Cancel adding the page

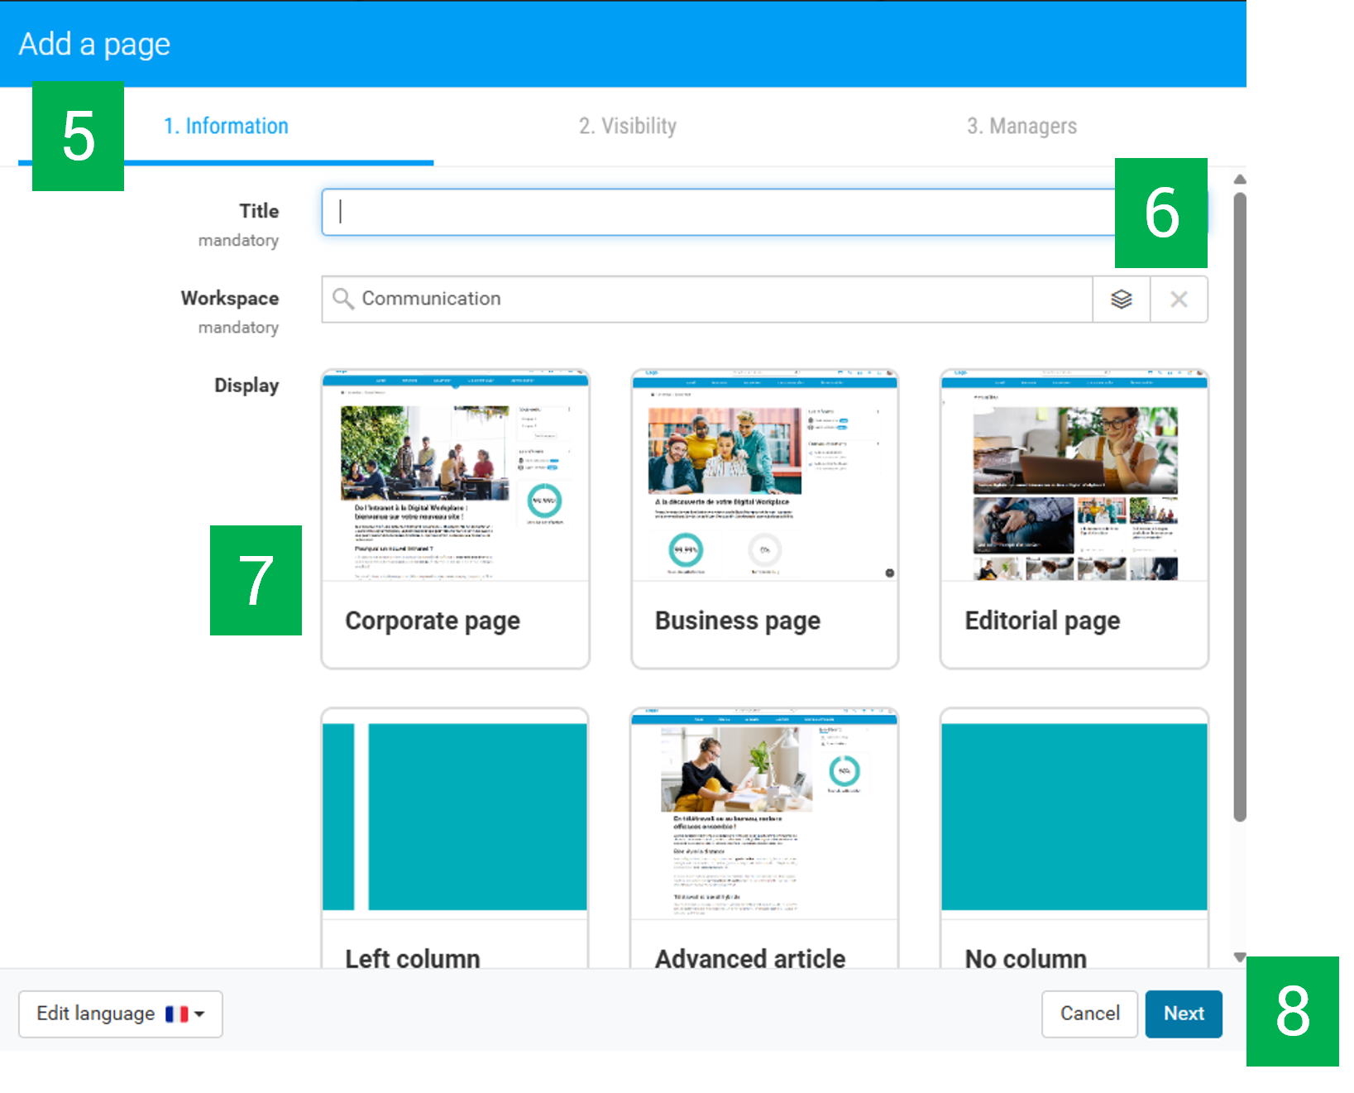tap(1089, 1014)
